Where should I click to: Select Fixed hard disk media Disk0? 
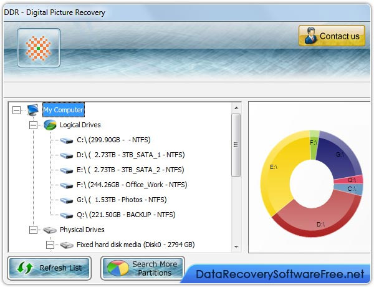pos(136,245)
